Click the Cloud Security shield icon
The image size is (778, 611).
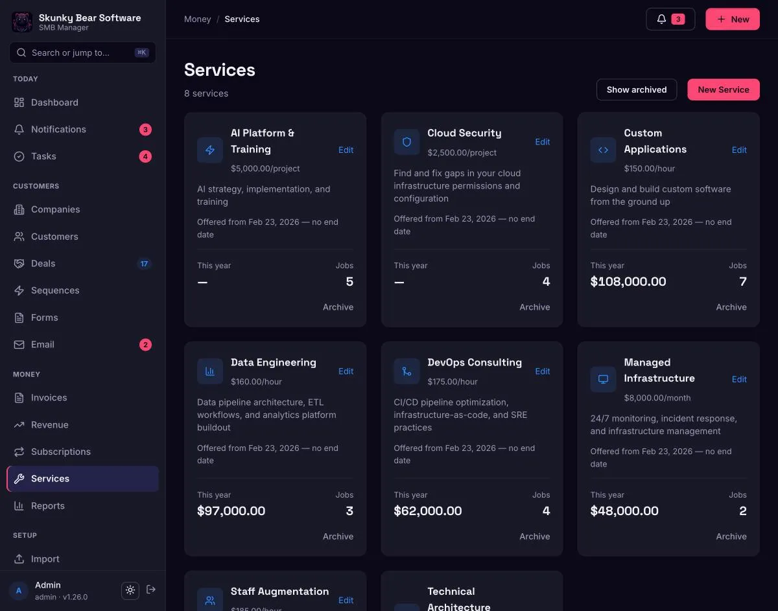pyautogui.click(x=407, y=142)
